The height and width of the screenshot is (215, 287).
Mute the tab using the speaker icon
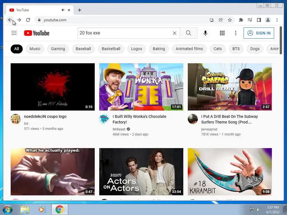tap(63, 10)
